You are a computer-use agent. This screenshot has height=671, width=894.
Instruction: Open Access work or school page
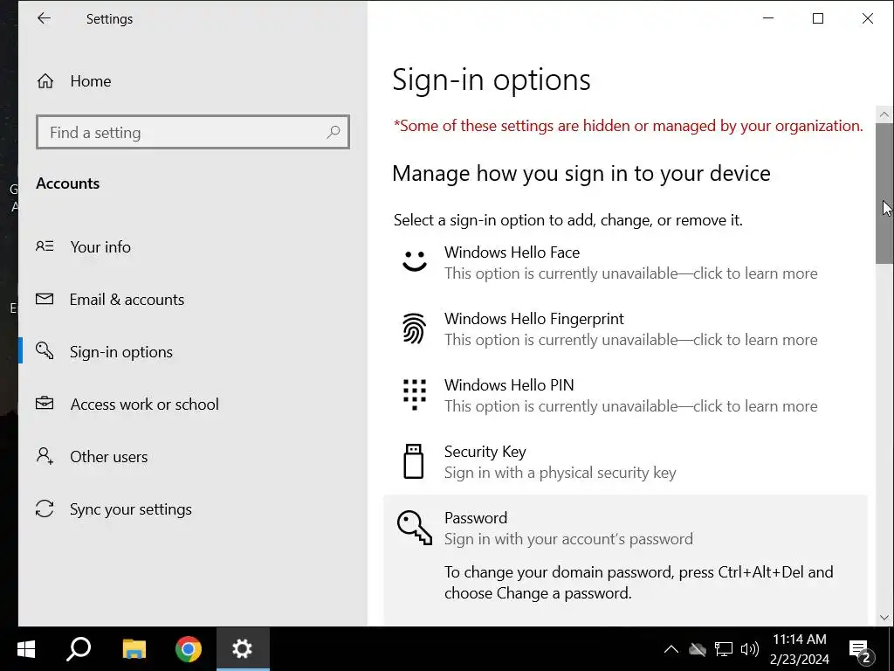point(193,404)
